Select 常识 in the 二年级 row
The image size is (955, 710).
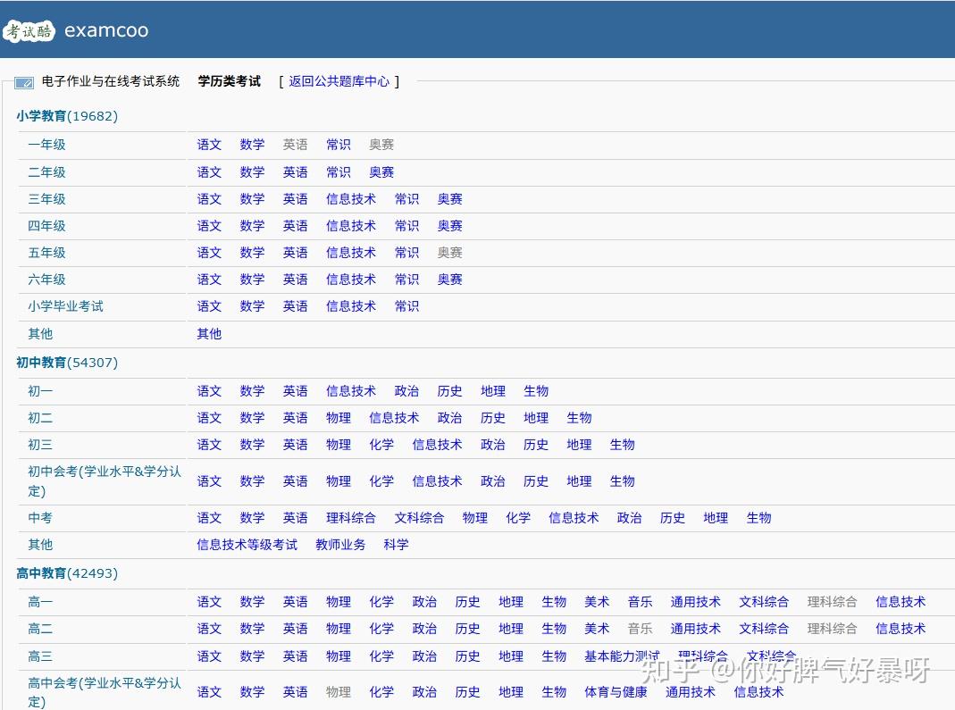pyautogui.click(x=338, y=172)
